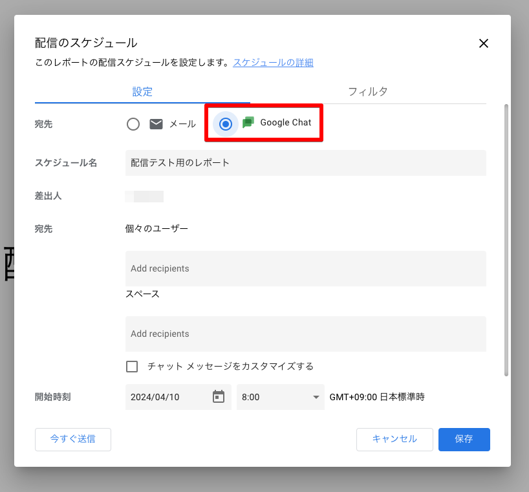The image size is (529, 492).
Task: Open the calendar picker icon
Action: 219,397
